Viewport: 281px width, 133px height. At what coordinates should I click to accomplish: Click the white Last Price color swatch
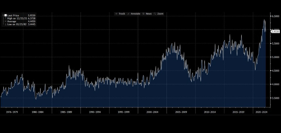point(5,15)
